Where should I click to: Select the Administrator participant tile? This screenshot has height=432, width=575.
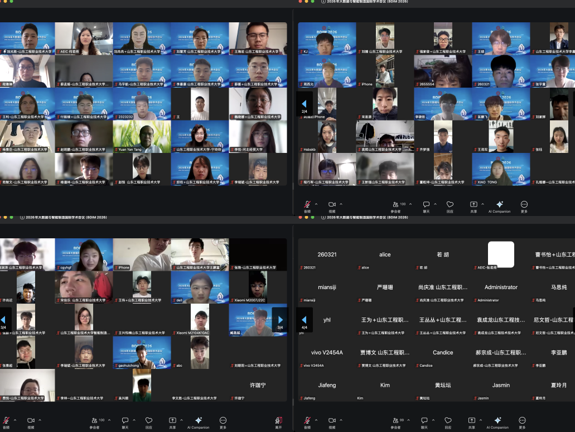[x=501, y=287]
